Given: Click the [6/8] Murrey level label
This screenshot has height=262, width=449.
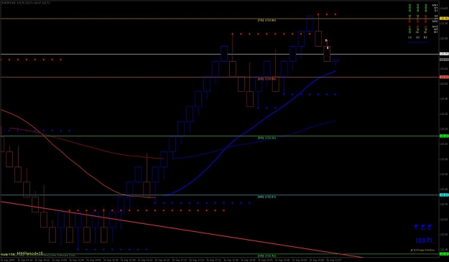Looking at the screenshot, I should tap(267, 79).
